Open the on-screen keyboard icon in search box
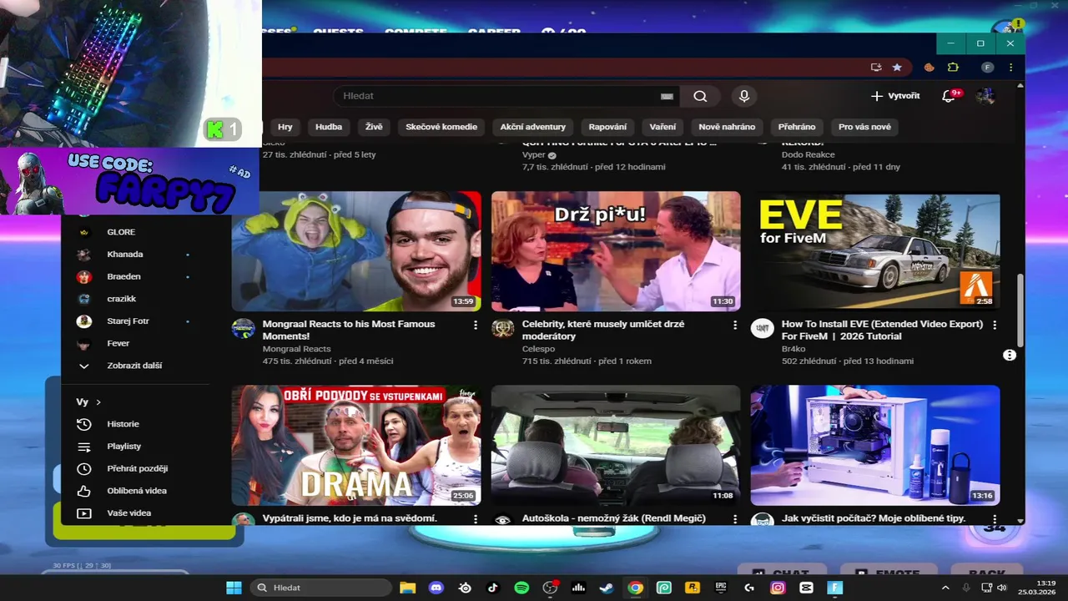The height and width of the screenshot is (601, 1068). 667,96
